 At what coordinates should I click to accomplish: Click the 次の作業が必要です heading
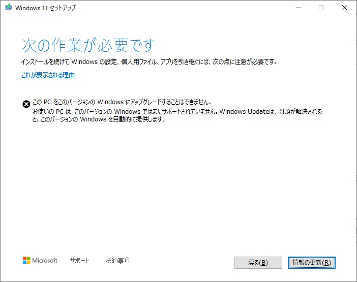pos(88,45)
